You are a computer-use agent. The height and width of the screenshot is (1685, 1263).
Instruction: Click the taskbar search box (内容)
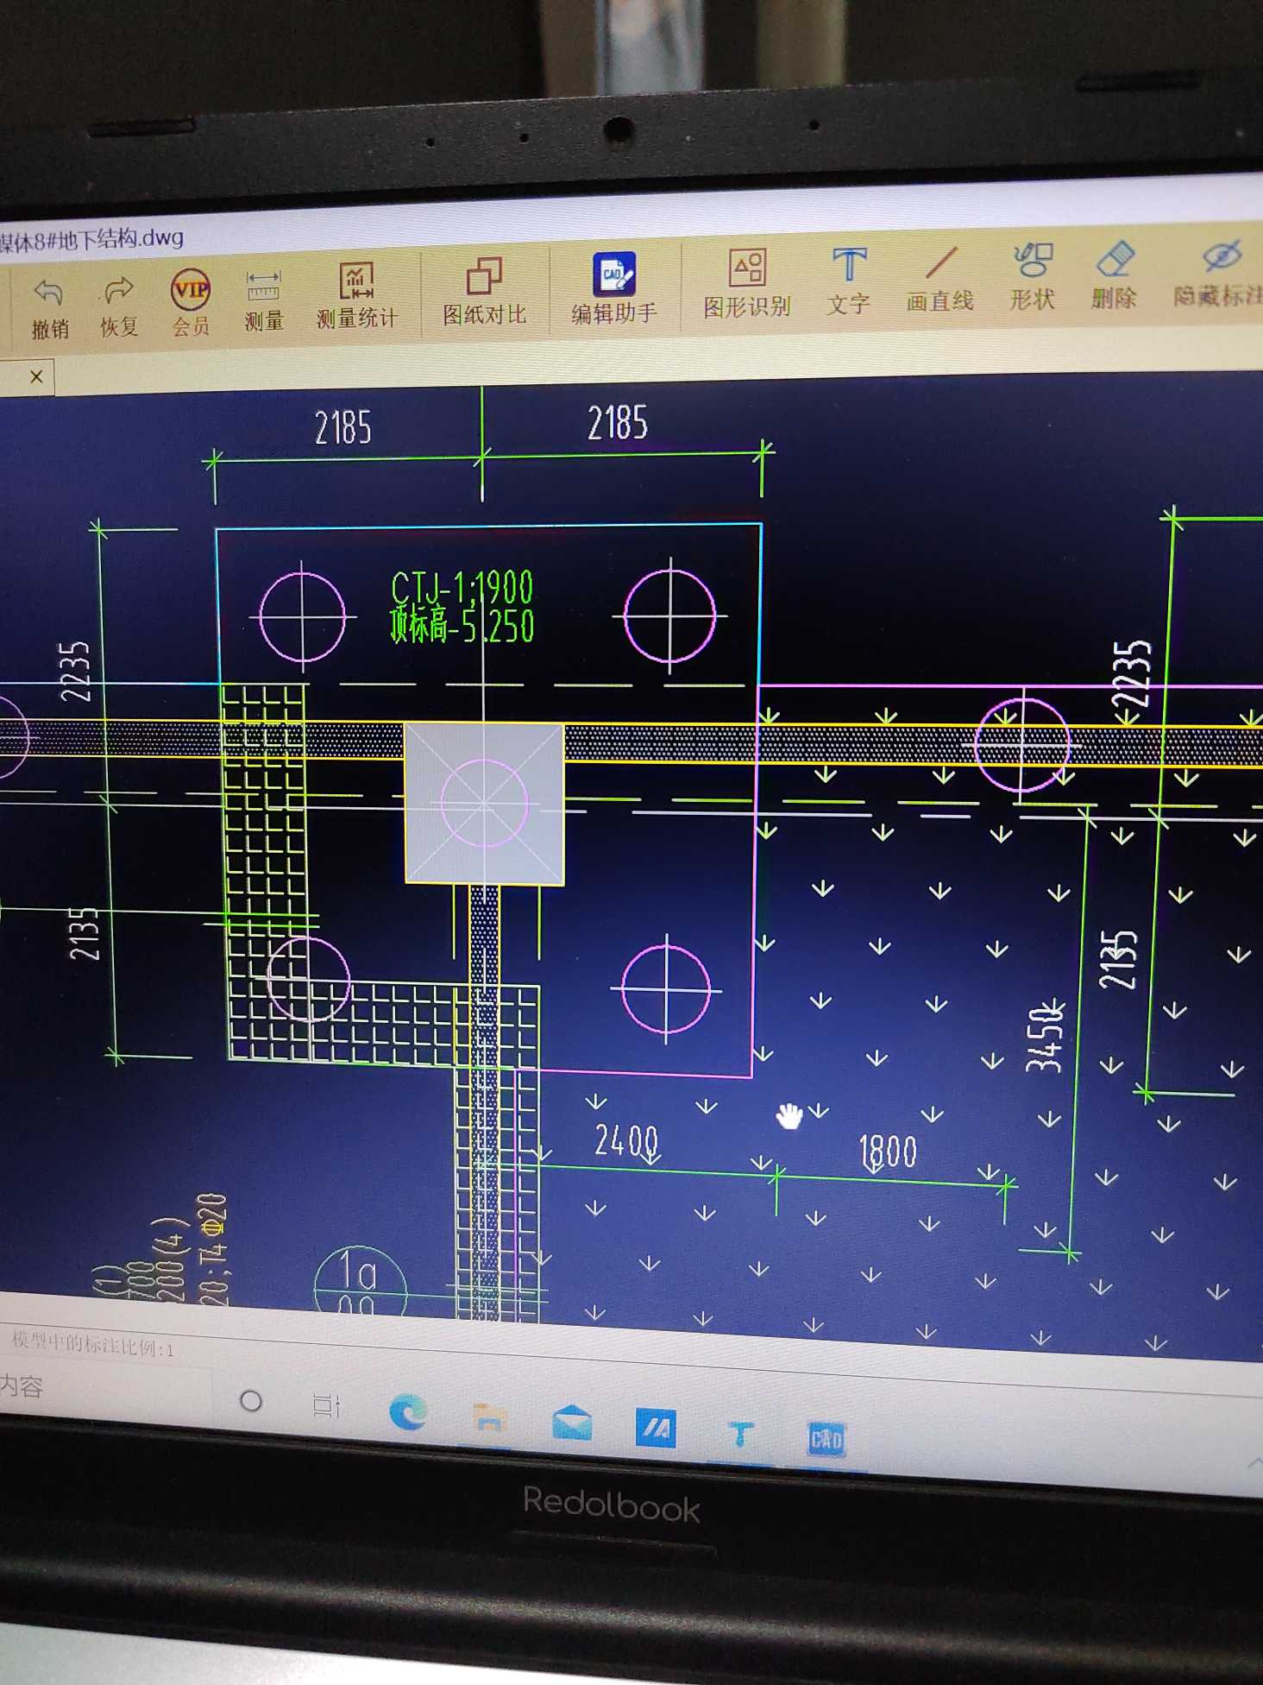tap(104, 1387)
